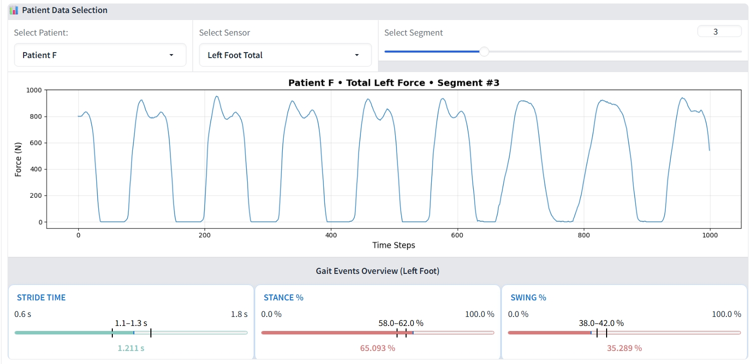Open the Select Sensor dropdown arrow
This screenshot has width=754, height=364.
point(356,55)
